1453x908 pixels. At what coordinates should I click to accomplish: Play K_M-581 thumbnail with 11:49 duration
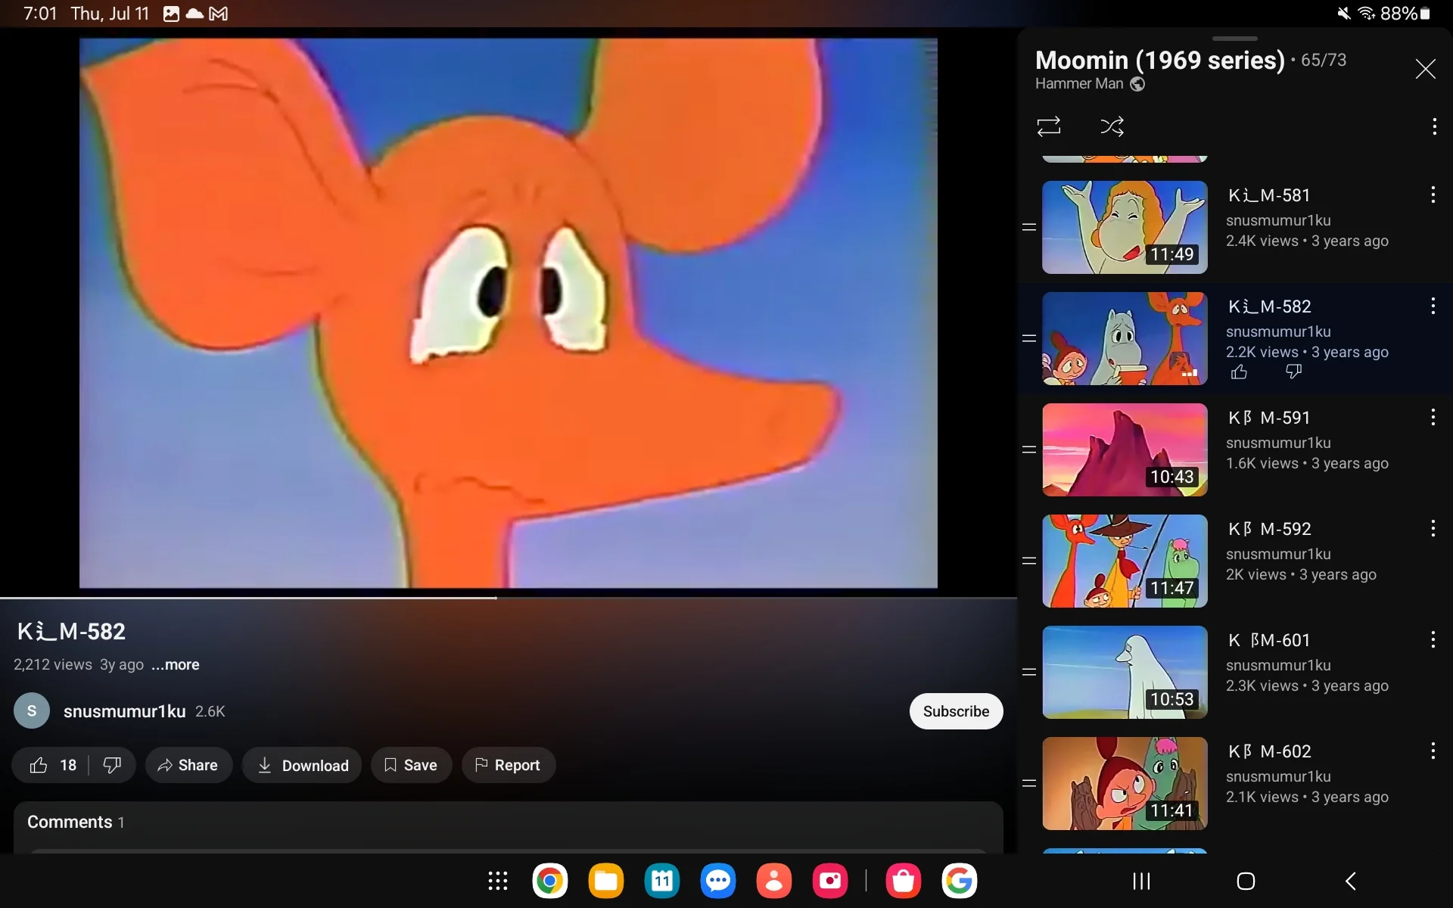click(x=1125, y=227)
